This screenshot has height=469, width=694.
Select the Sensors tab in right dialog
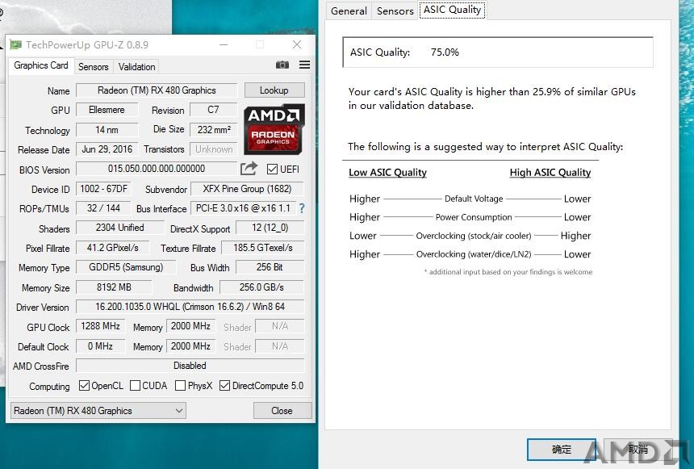click(395, 11)
